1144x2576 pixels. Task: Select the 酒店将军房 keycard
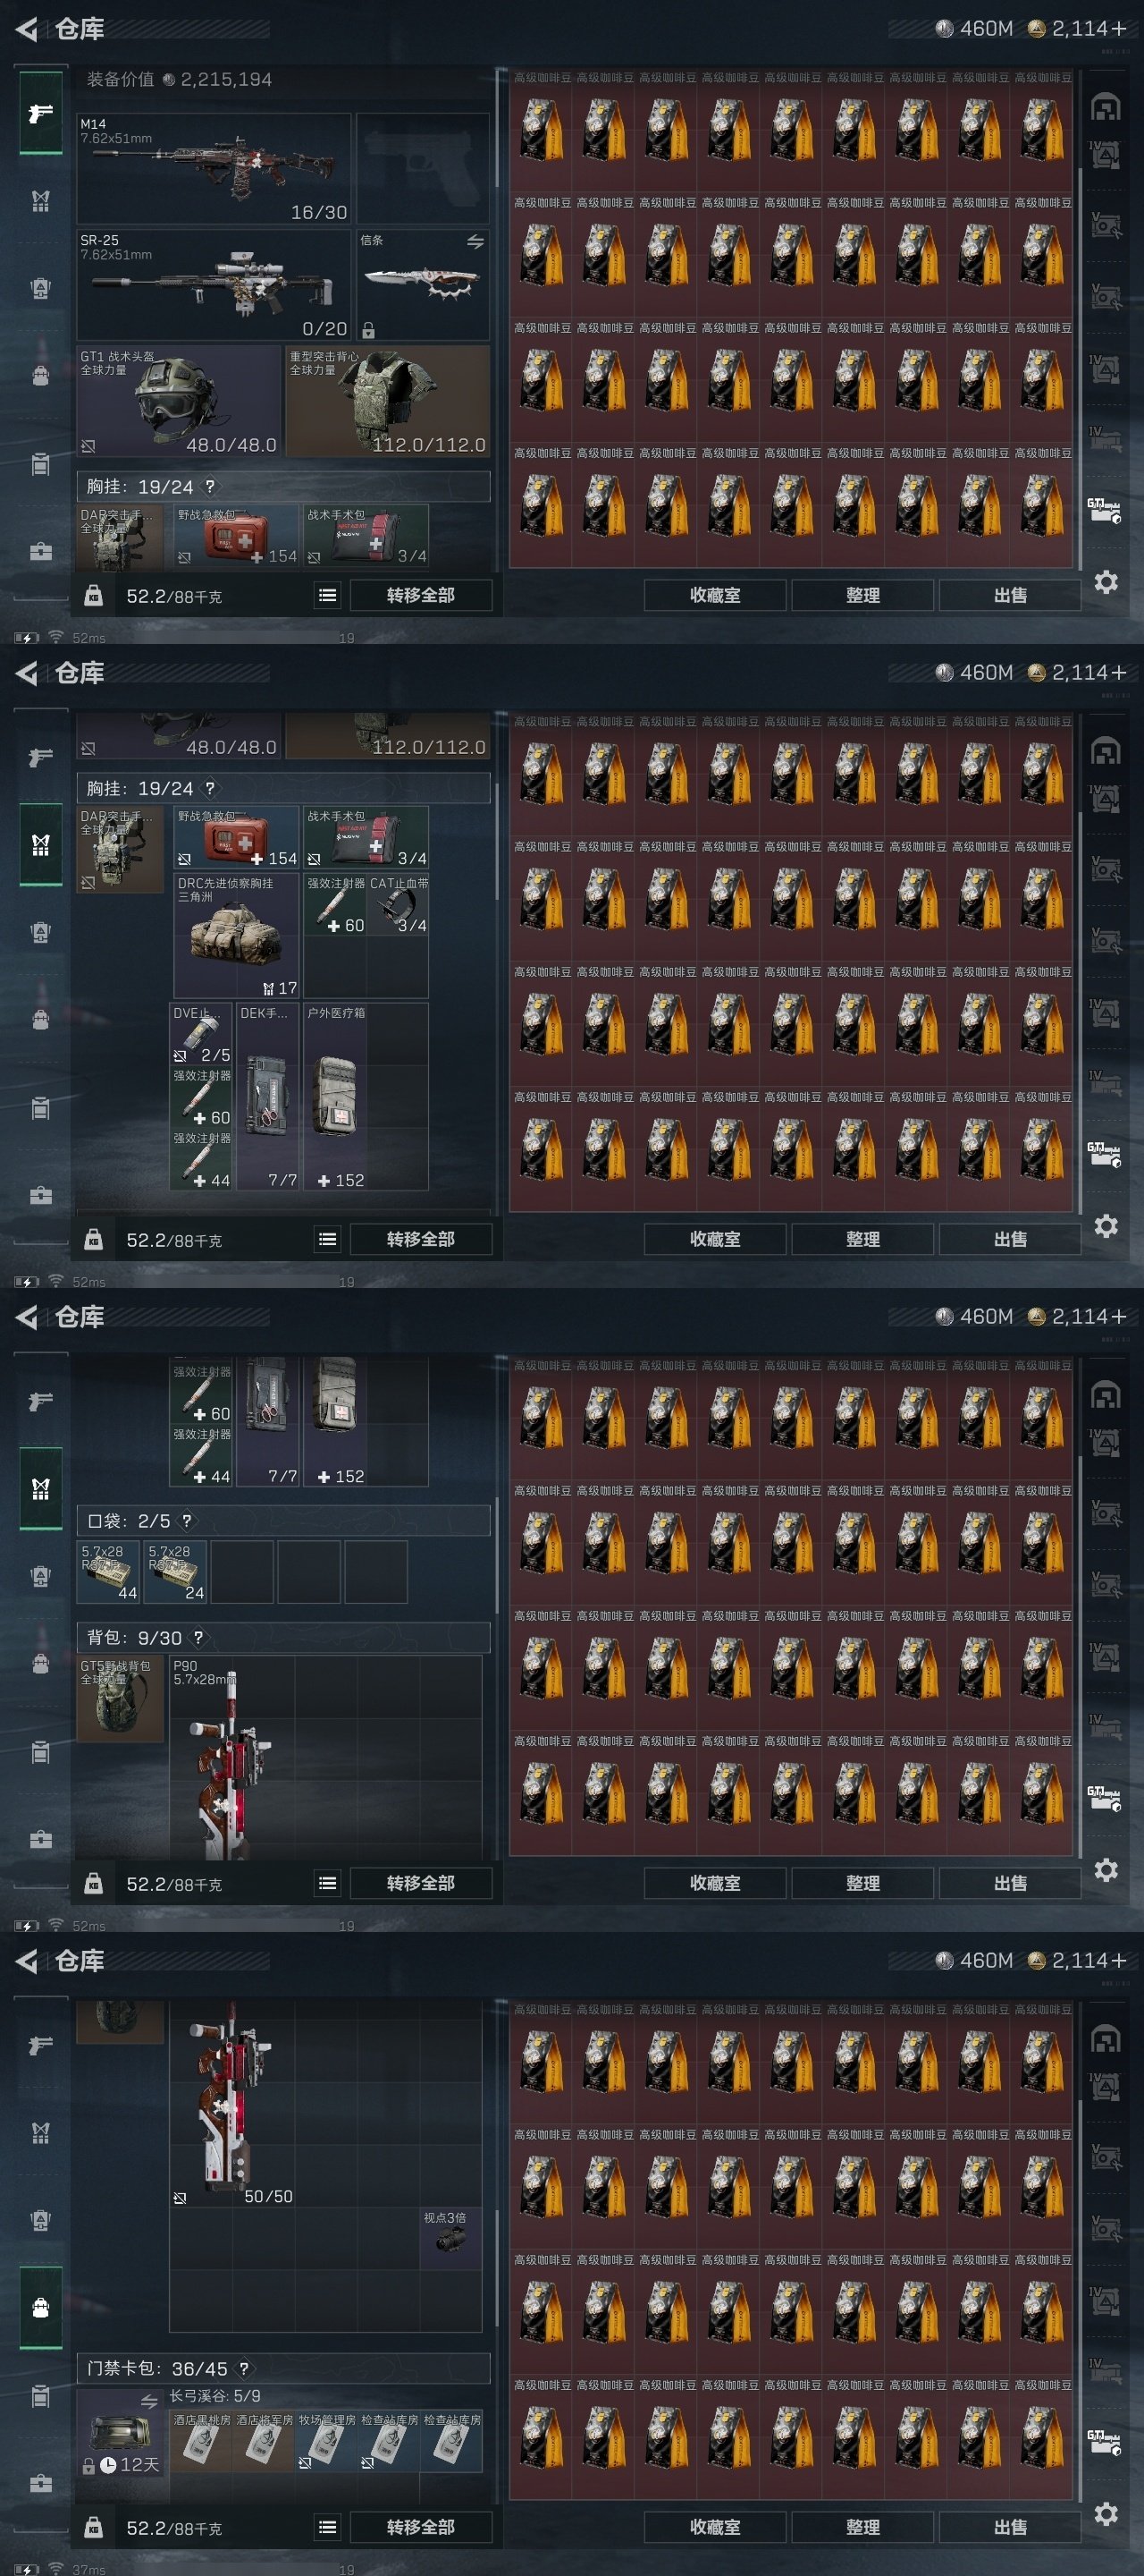point(264,2440)
